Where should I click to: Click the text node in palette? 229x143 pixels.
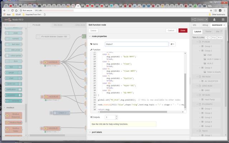[14, 67]
